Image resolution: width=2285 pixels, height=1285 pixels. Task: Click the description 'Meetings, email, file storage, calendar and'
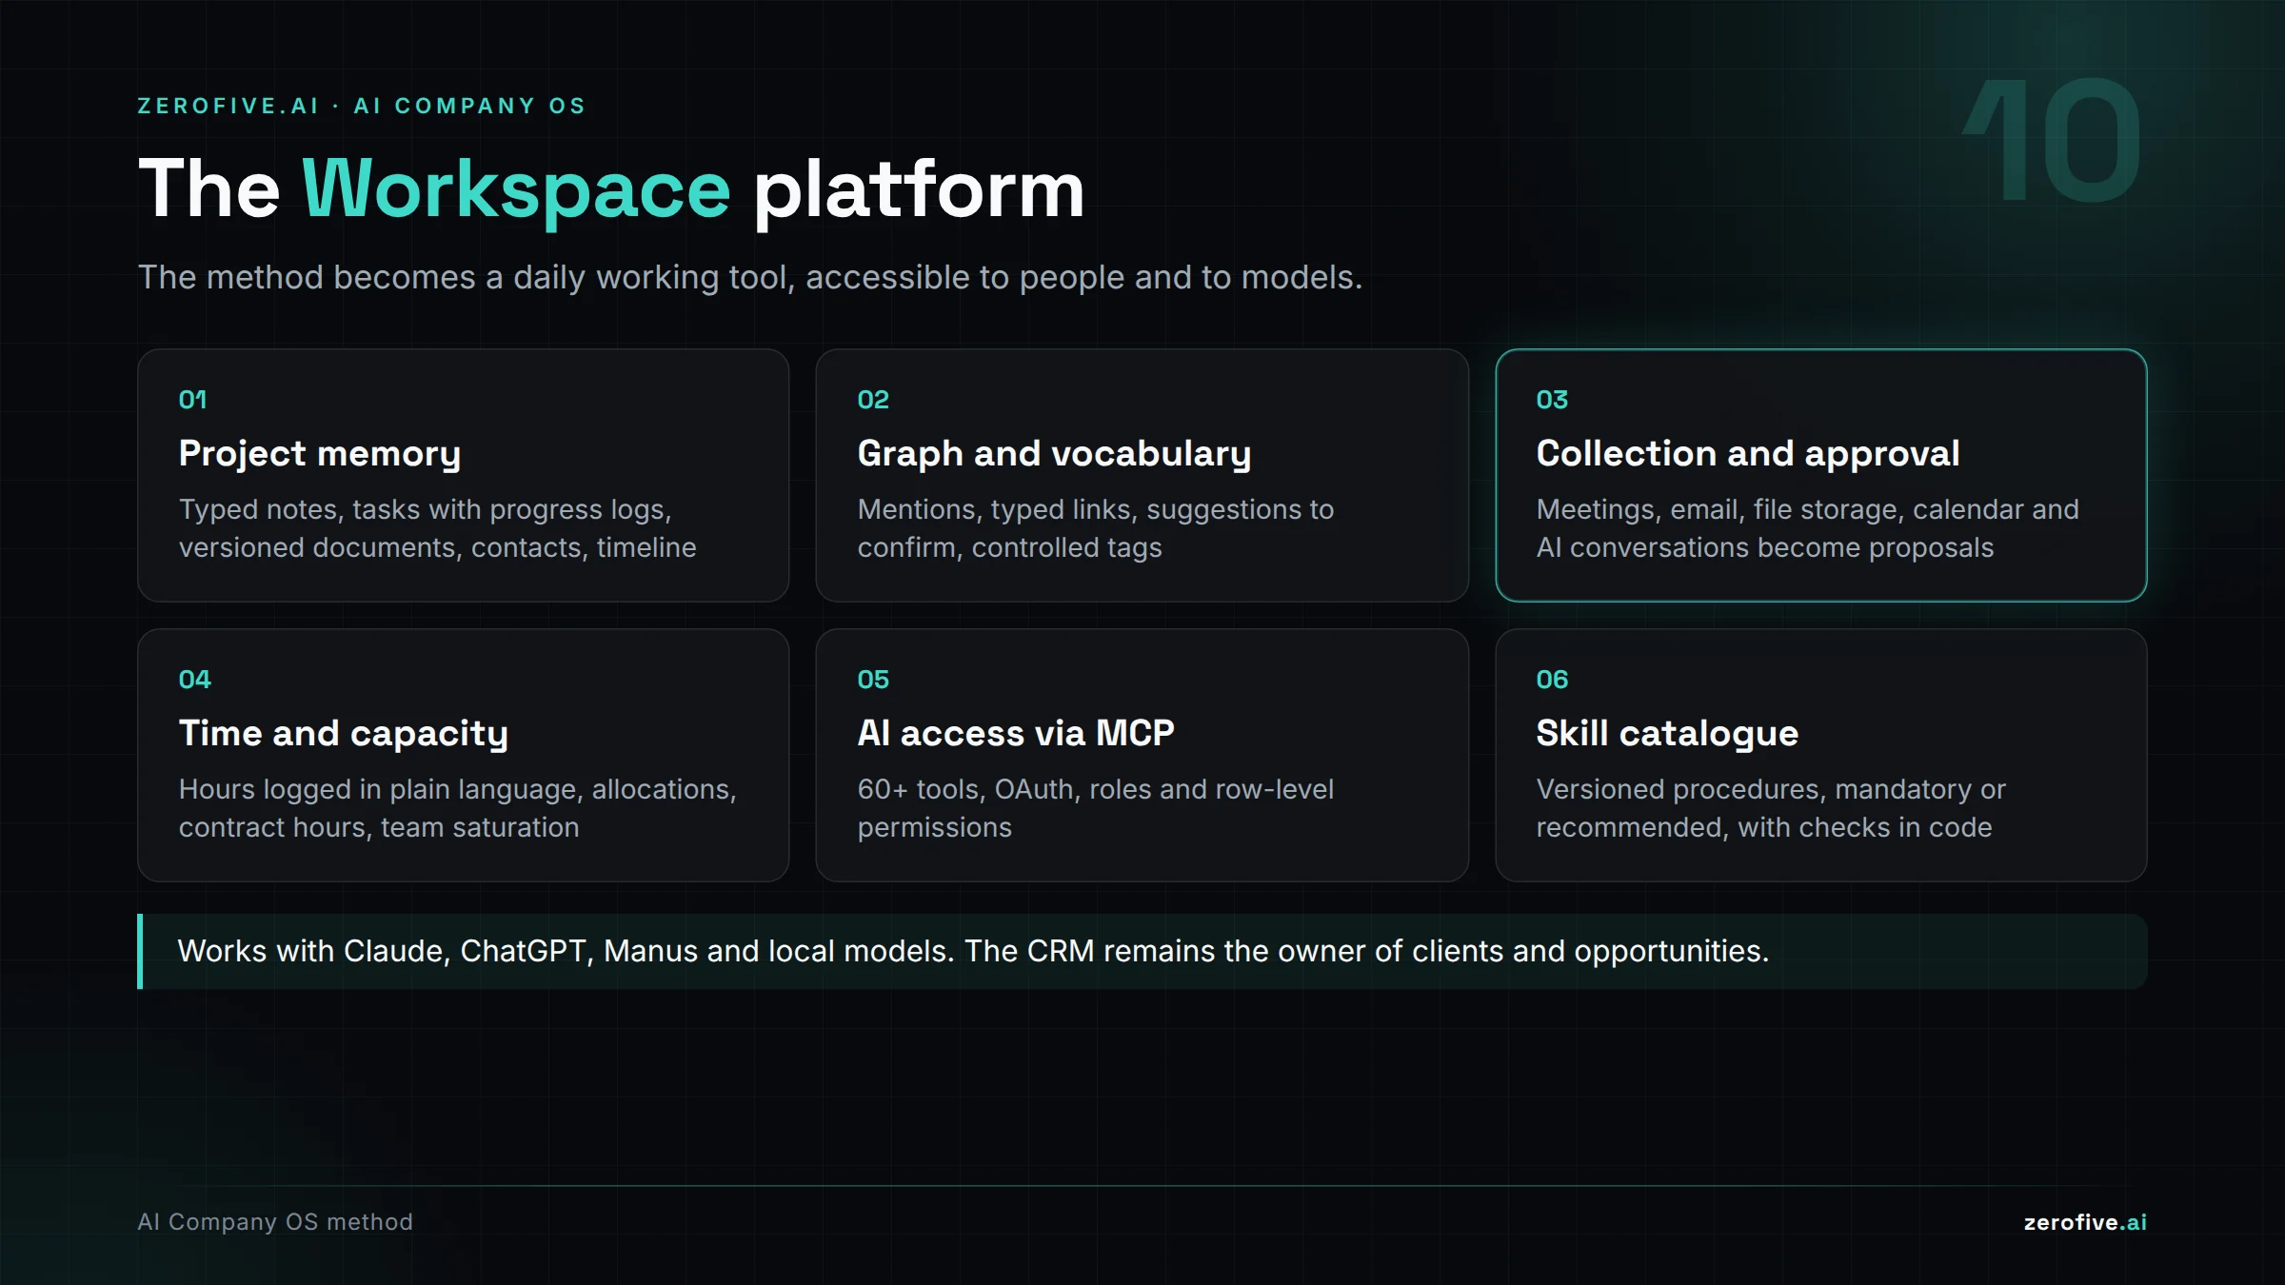1808,528
